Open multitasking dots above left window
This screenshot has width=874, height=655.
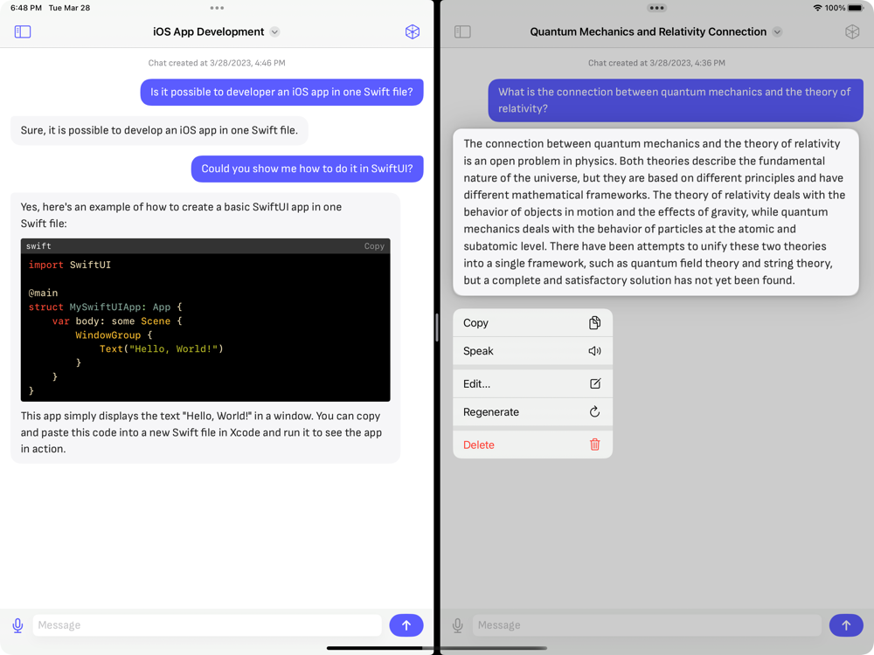pyautogui.click(x=217, y=8)
